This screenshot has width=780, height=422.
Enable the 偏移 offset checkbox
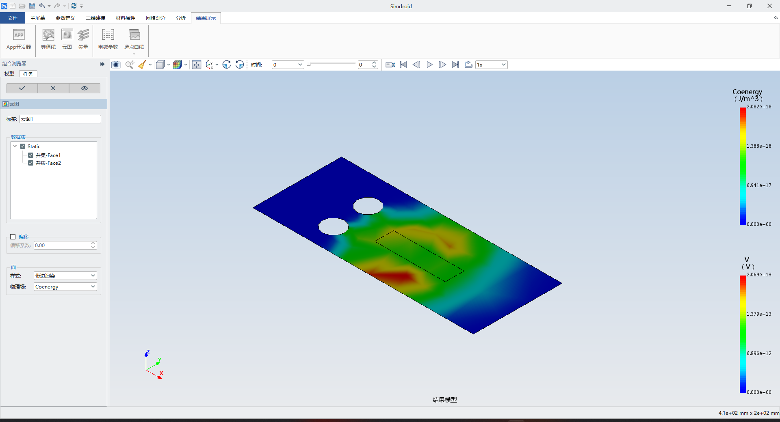[x=13, y=237]
